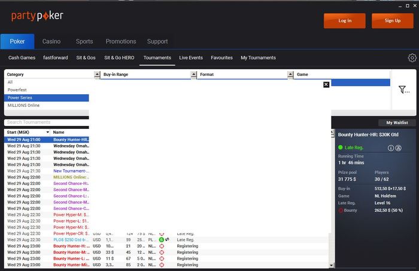The width and height of the screenshot is (419, 271).
Task: Select the New Tournament row
Action: (47, 171)
